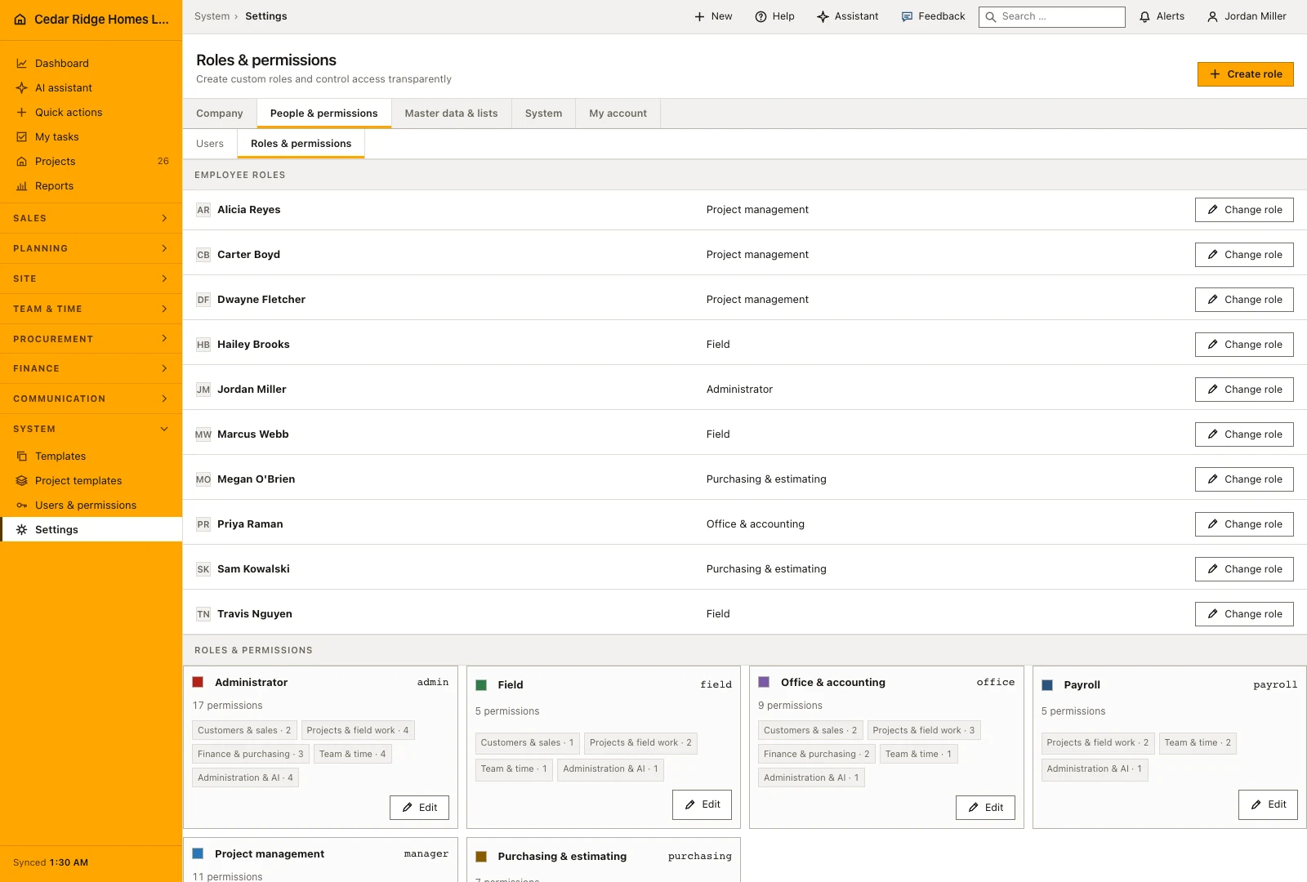Image resolution: width=1307 pixels, height=882 pixels.
Task: Open Quick actions in the sidebar
Action: pos(91,112)
